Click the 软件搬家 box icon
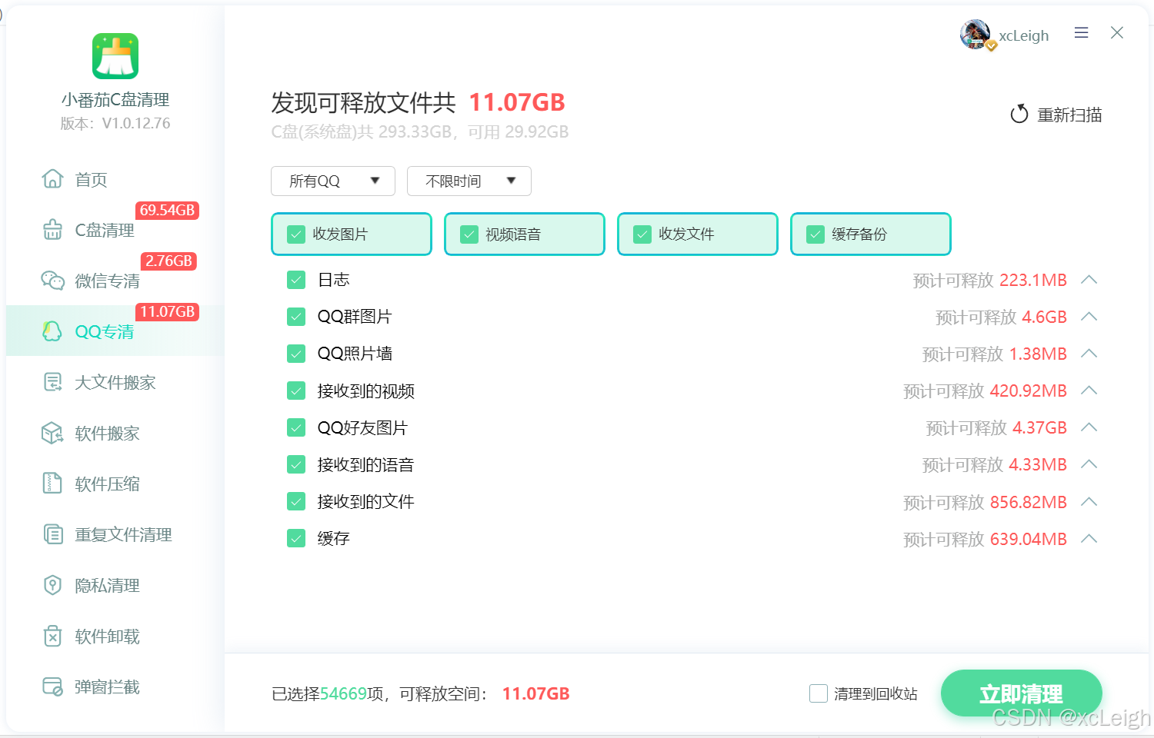 click(x=52, y=433)
